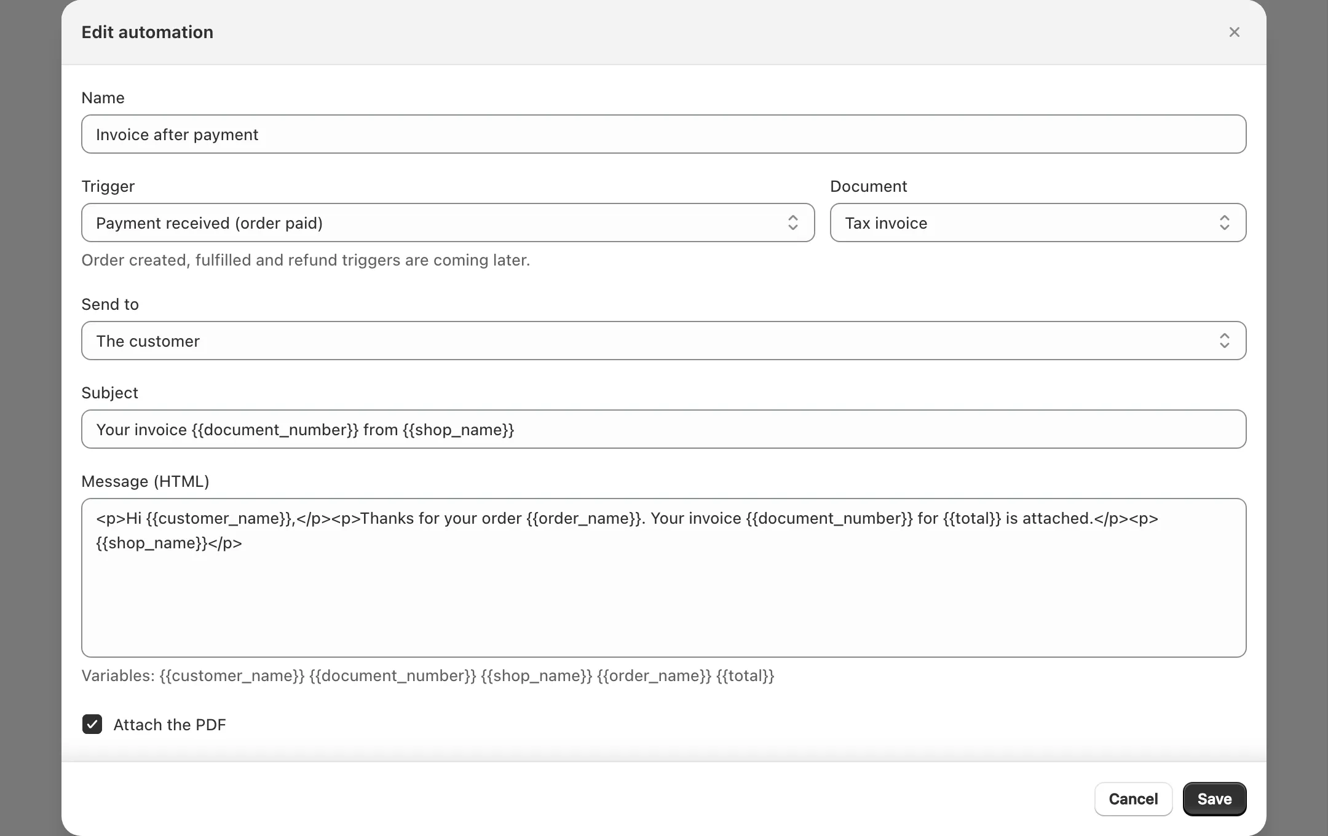Open the Document dropdown showing Tax invoice
Viewport: 1328px width, 836px height.
tap(1038, 223)
